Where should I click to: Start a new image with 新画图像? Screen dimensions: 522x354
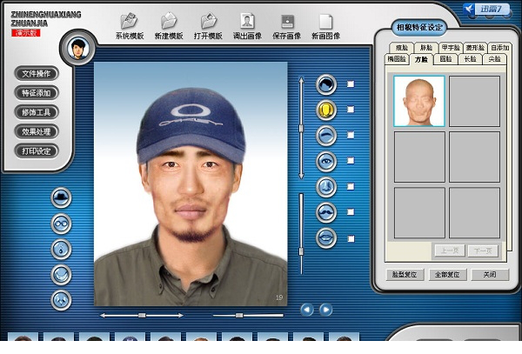click(325, 26)
